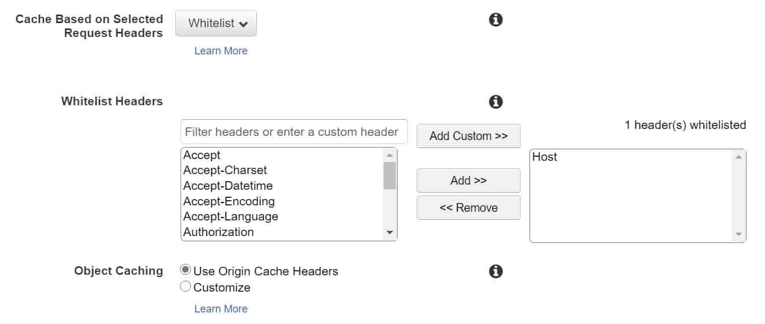
Task: Click info icon for Whitelist Headers
Action: (495, 102)
